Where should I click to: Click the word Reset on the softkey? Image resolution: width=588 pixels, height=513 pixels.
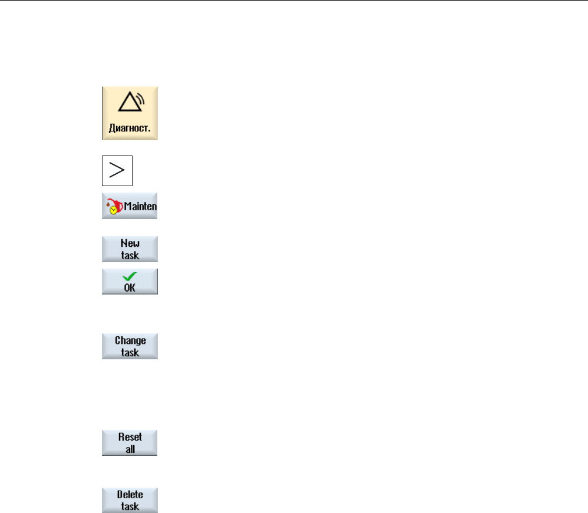click(130, 437)
